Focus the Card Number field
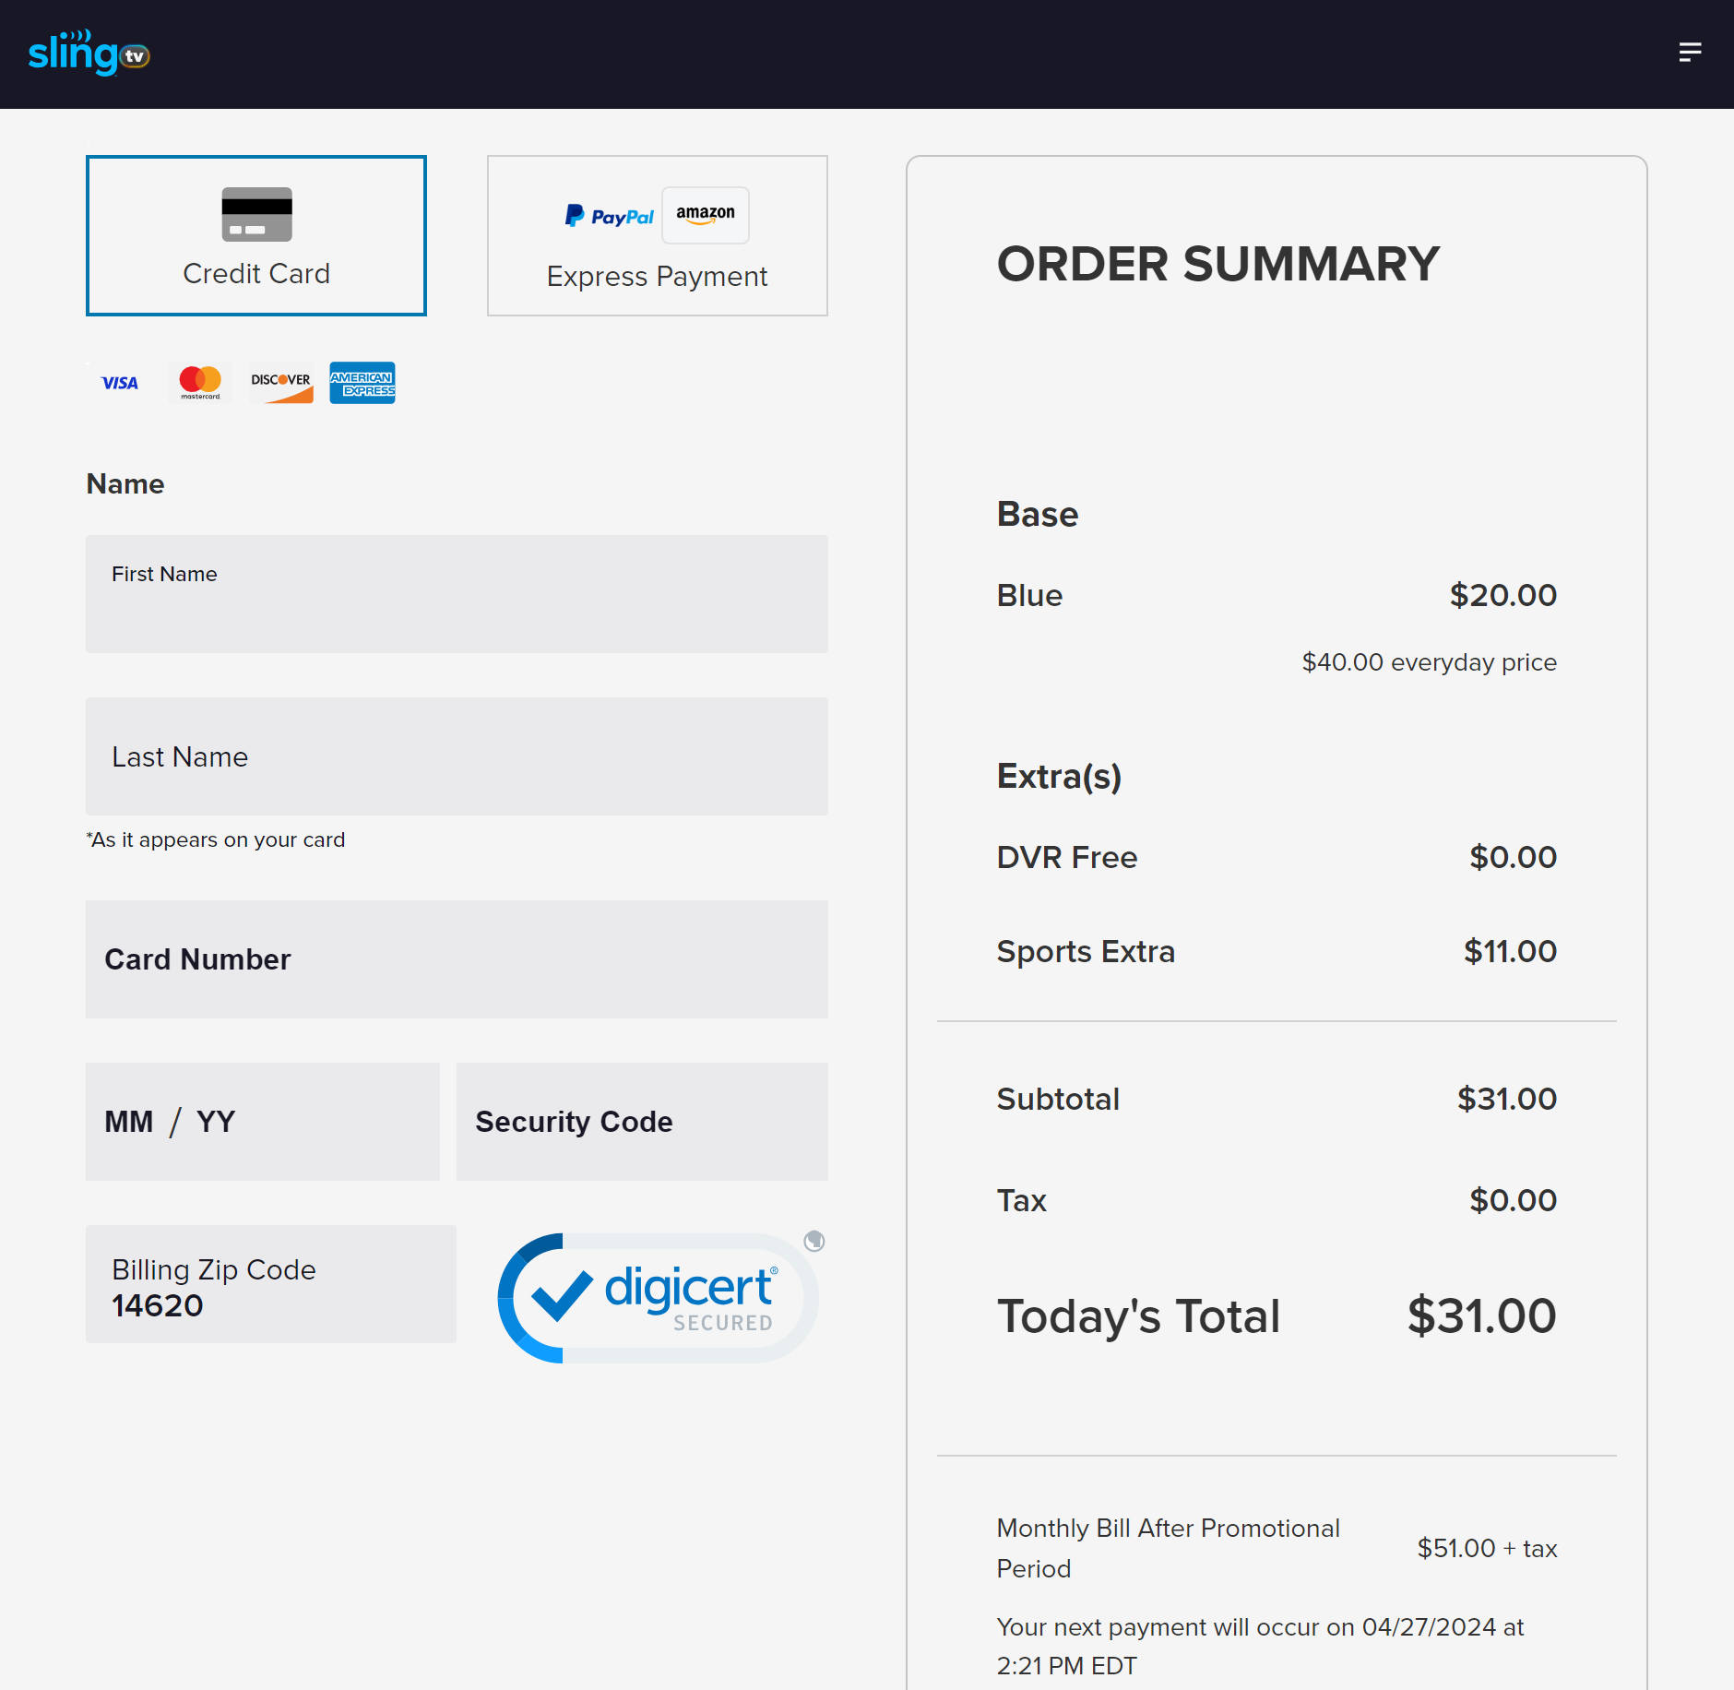This screenshot has height=1690, width=1734. click(457, 959)
